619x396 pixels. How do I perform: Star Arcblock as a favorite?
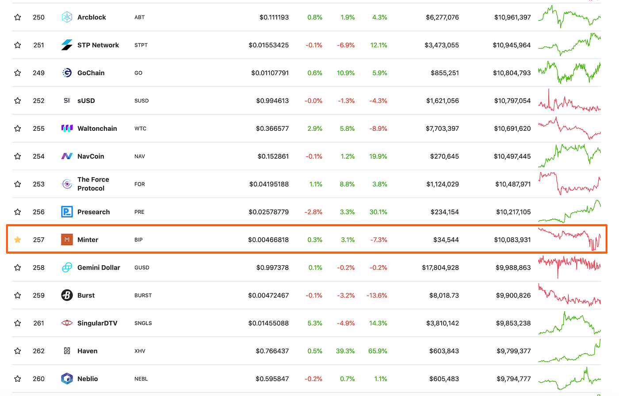pyautogui.click(x=18, y=17)
